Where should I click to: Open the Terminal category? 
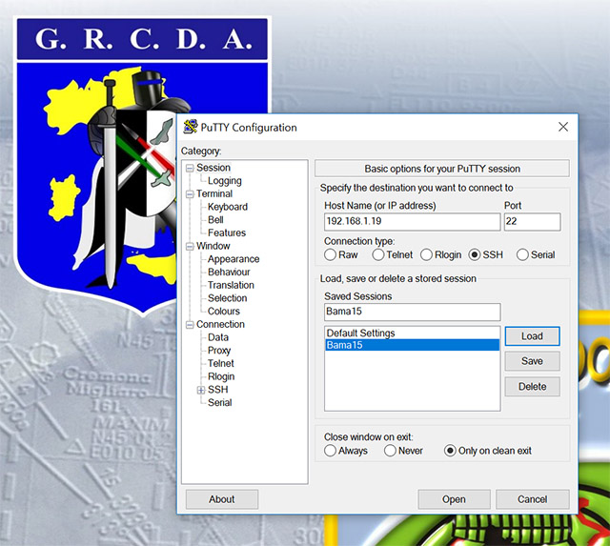214,193
